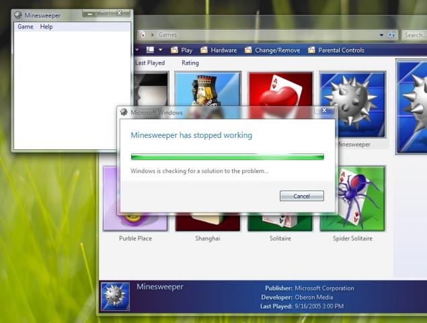Viewport: 427px width, 323px height.
Task: Click the Play toolbar icon
Action: point(174,50)
